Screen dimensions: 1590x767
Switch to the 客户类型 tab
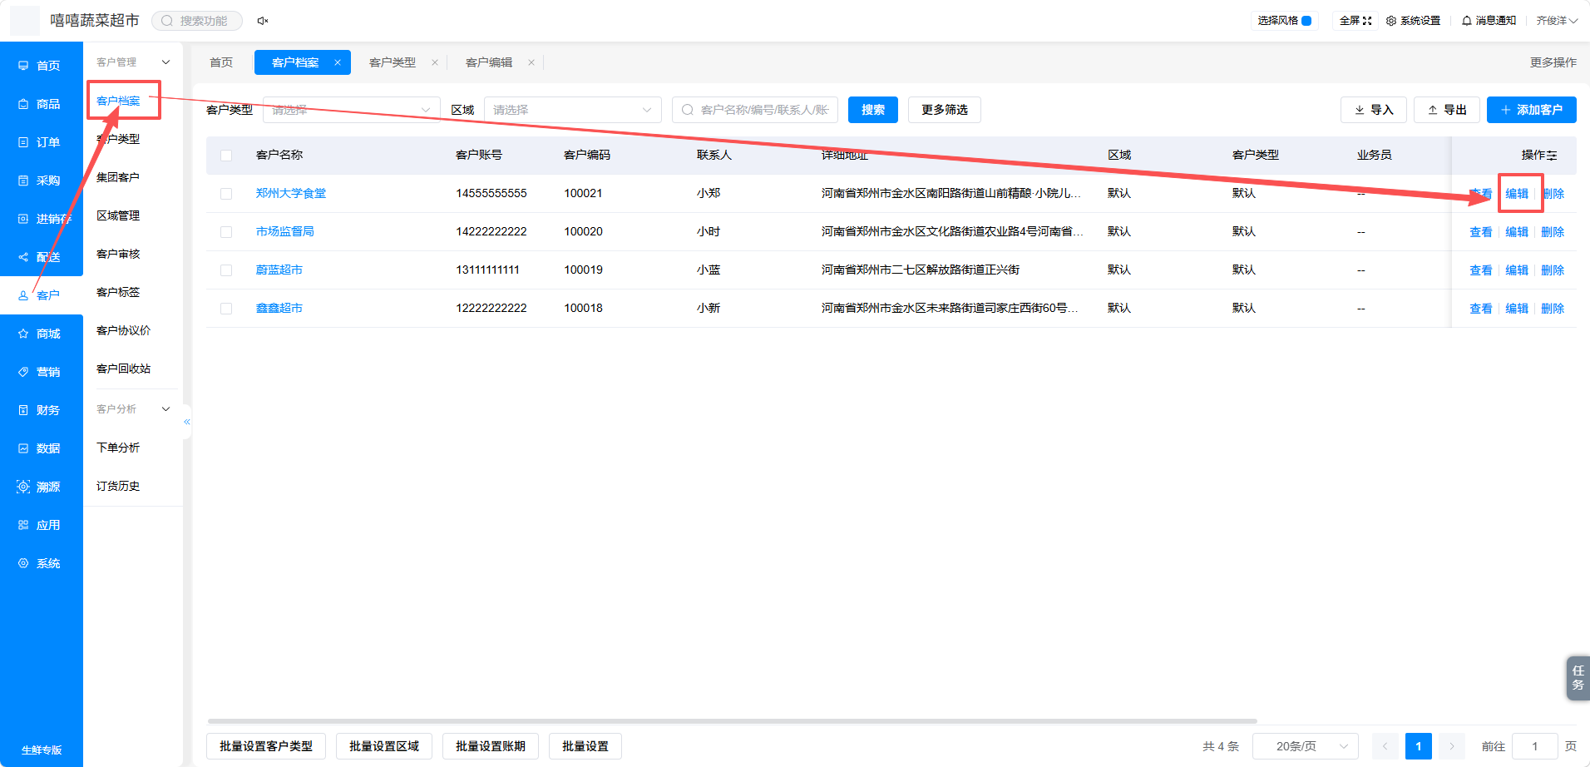[393, 62]
